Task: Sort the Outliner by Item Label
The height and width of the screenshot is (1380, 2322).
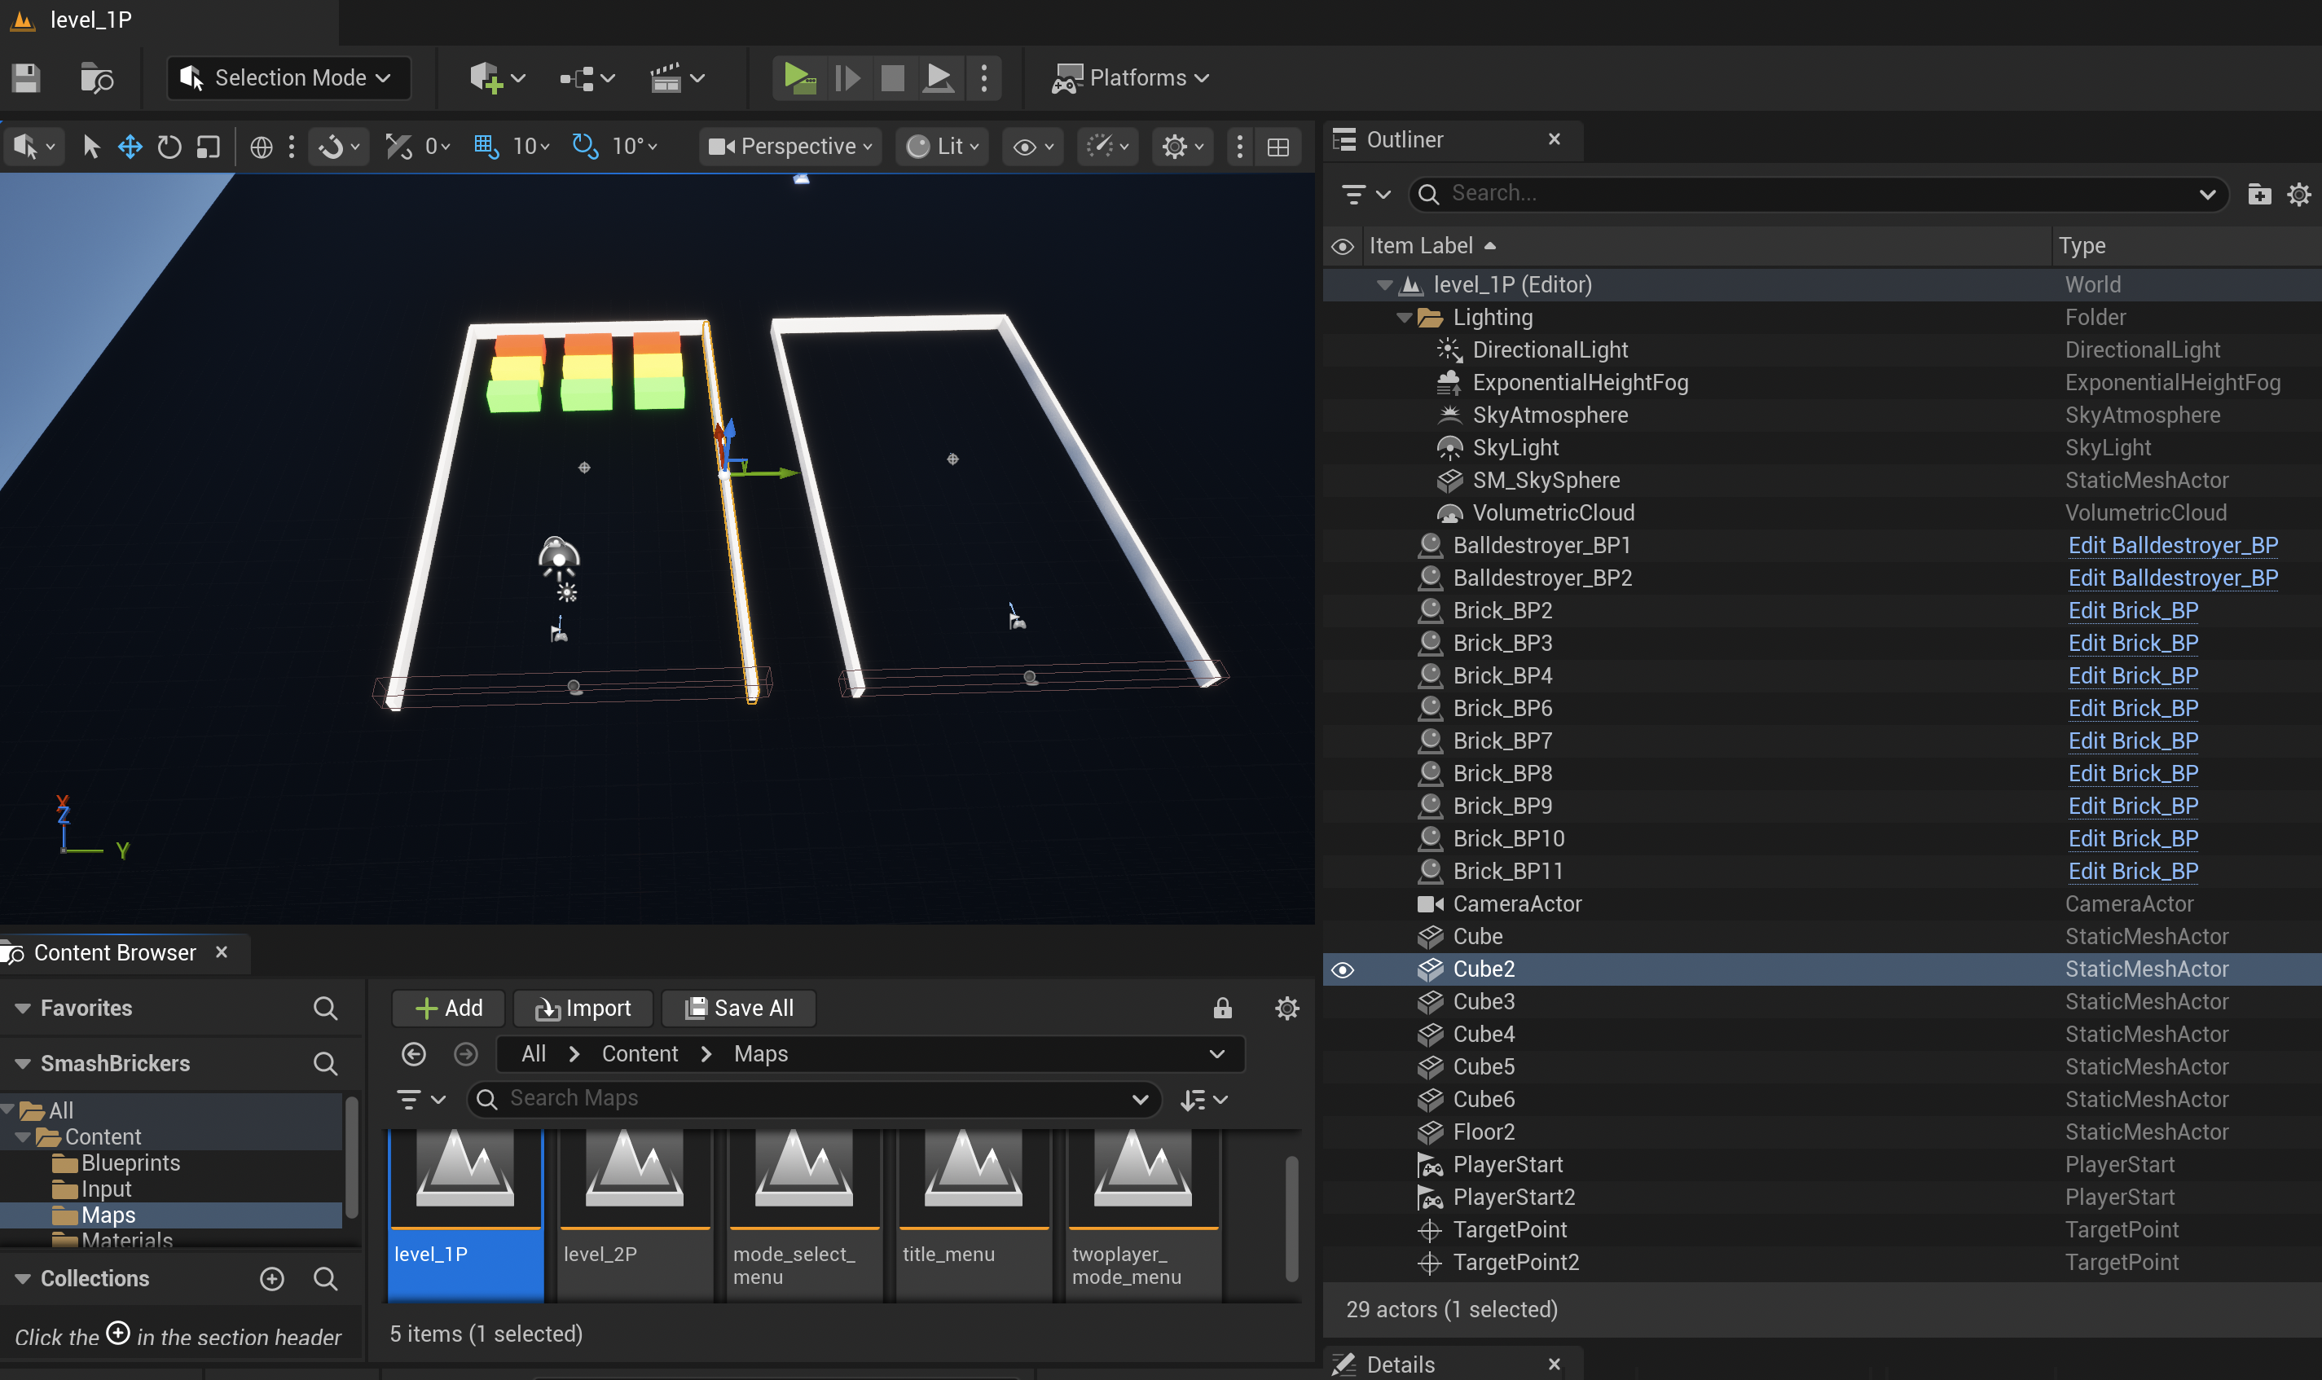Action: pyautogui.click(x=1432, y=245)
